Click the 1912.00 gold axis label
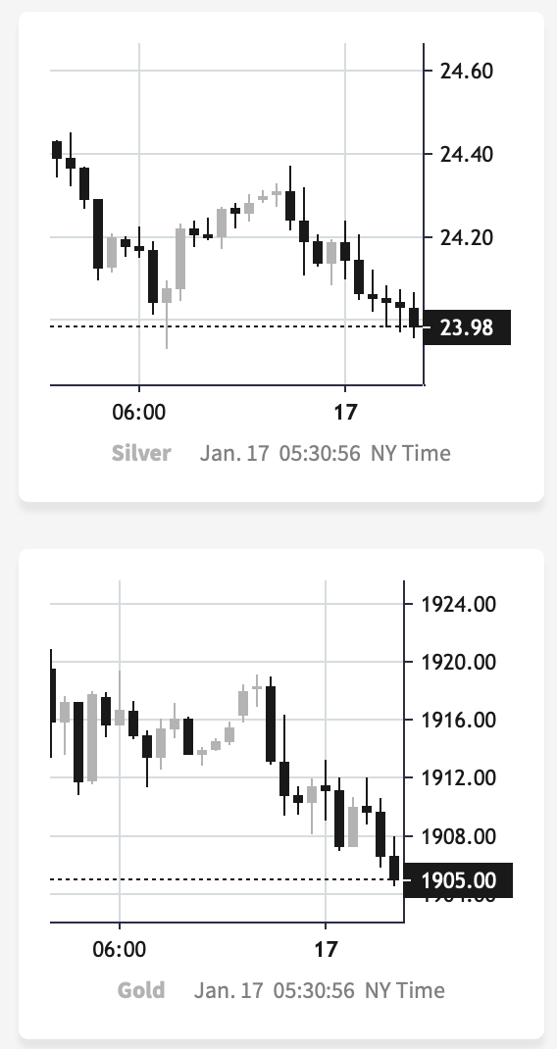 [x=459, y=777]
